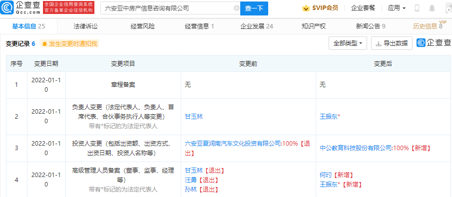
Task: Open the mobile phone app icon
Action: (x=417, y=8)
